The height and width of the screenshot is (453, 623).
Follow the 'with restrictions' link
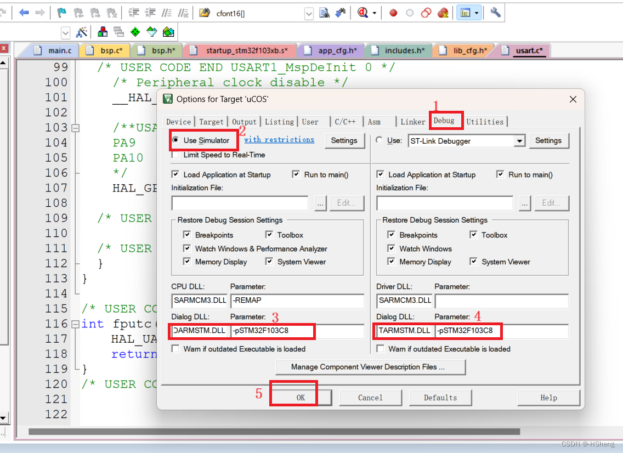click(x=279, y=139)
